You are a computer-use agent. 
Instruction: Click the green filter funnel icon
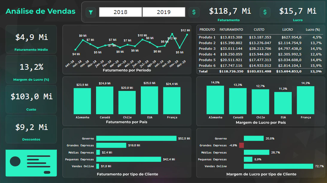(91, 12)
